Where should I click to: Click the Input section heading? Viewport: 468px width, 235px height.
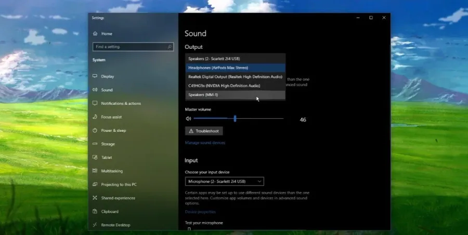click(x=191, y=160)
